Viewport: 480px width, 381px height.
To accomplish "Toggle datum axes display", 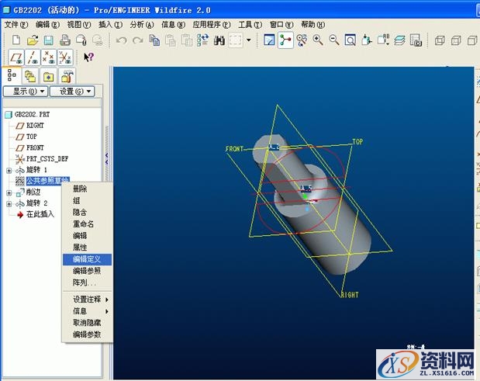I will point(33,57).
